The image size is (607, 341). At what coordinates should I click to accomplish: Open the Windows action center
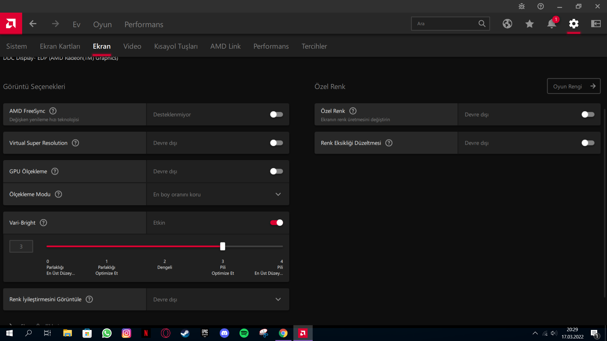coord(595,333)
